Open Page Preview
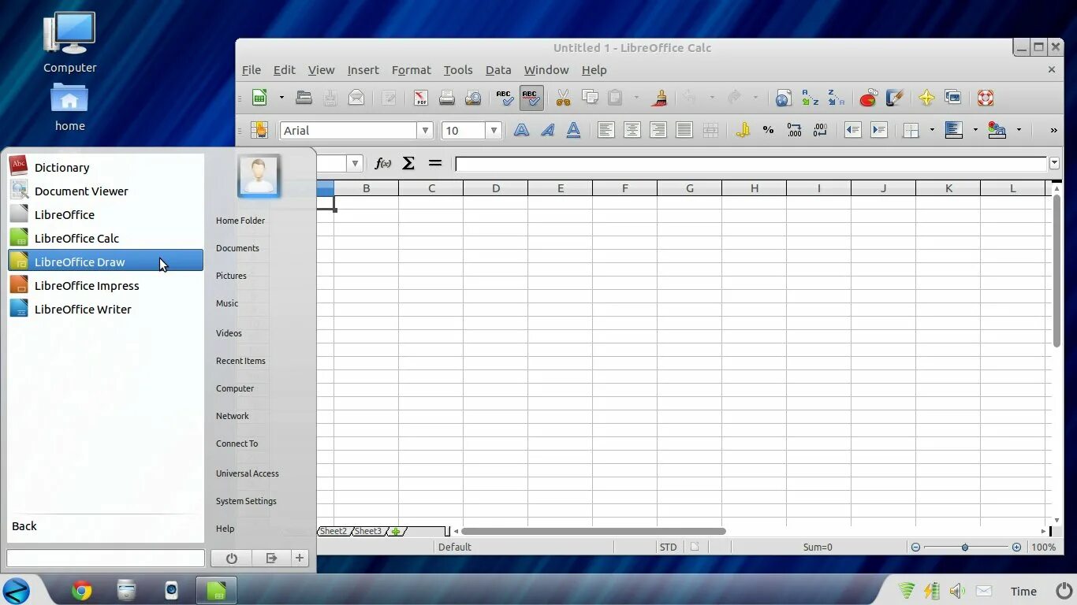 (x=473, y=98)
